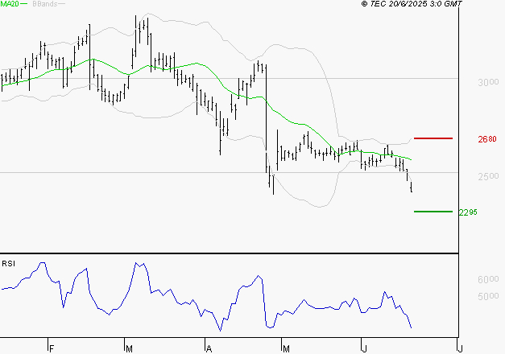Click the 6000 RSI axis label
The height and width of the screenshot is (354, 505).
coord(487,280)
